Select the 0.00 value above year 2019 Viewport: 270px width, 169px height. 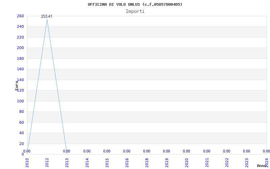click(167, 151)
